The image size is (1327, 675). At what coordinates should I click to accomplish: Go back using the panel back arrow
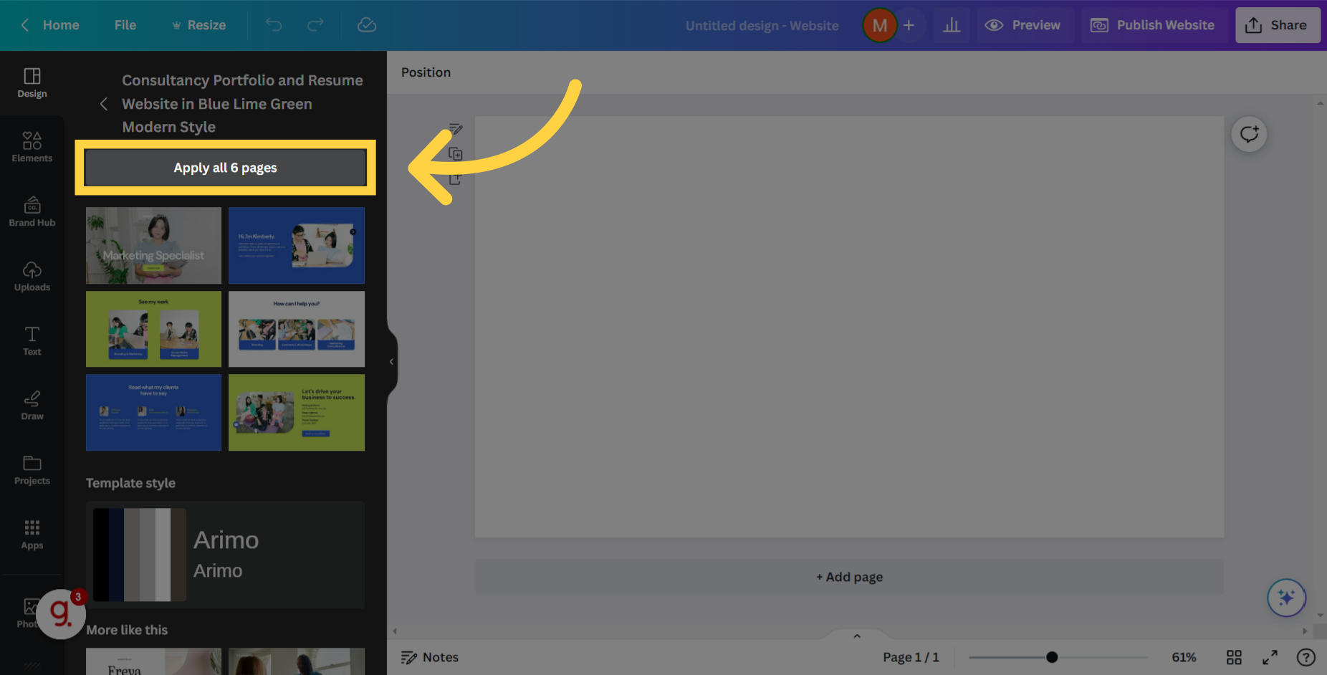(103, 103)
